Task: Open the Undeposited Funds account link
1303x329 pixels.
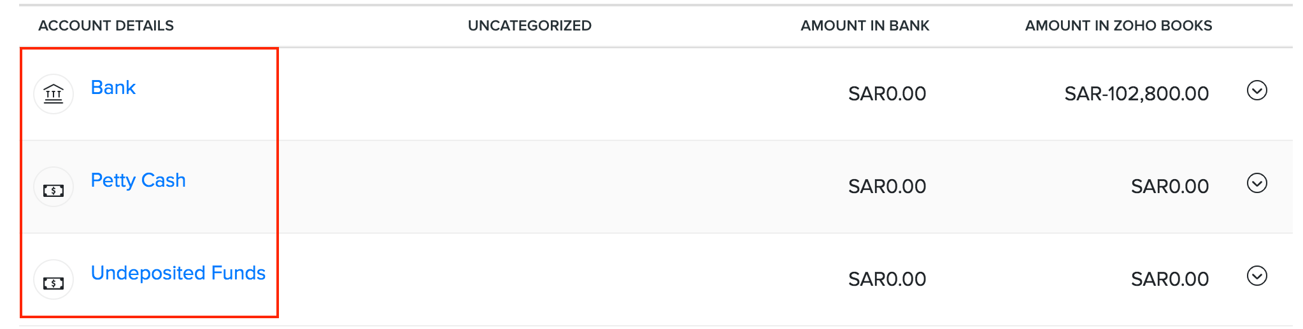Action: [x=178, y=273]
